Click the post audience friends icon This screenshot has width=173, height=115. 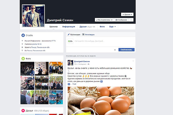(89, 64)
